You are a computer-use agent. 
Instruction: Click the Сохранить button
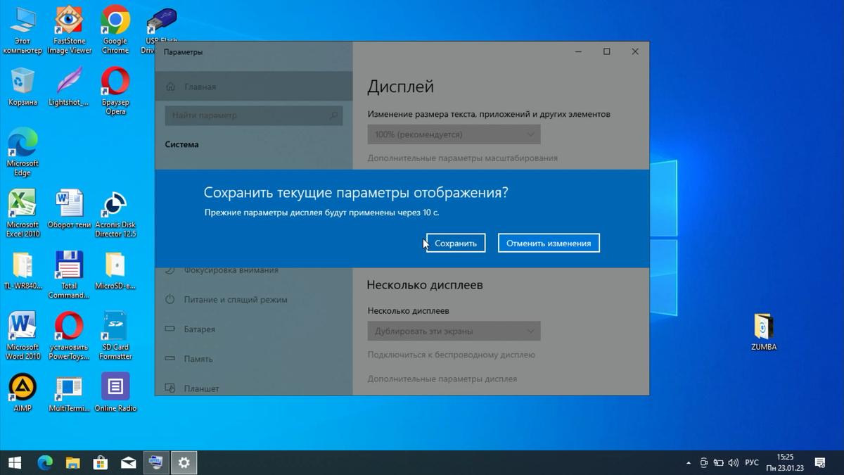(x=455, y=242)
